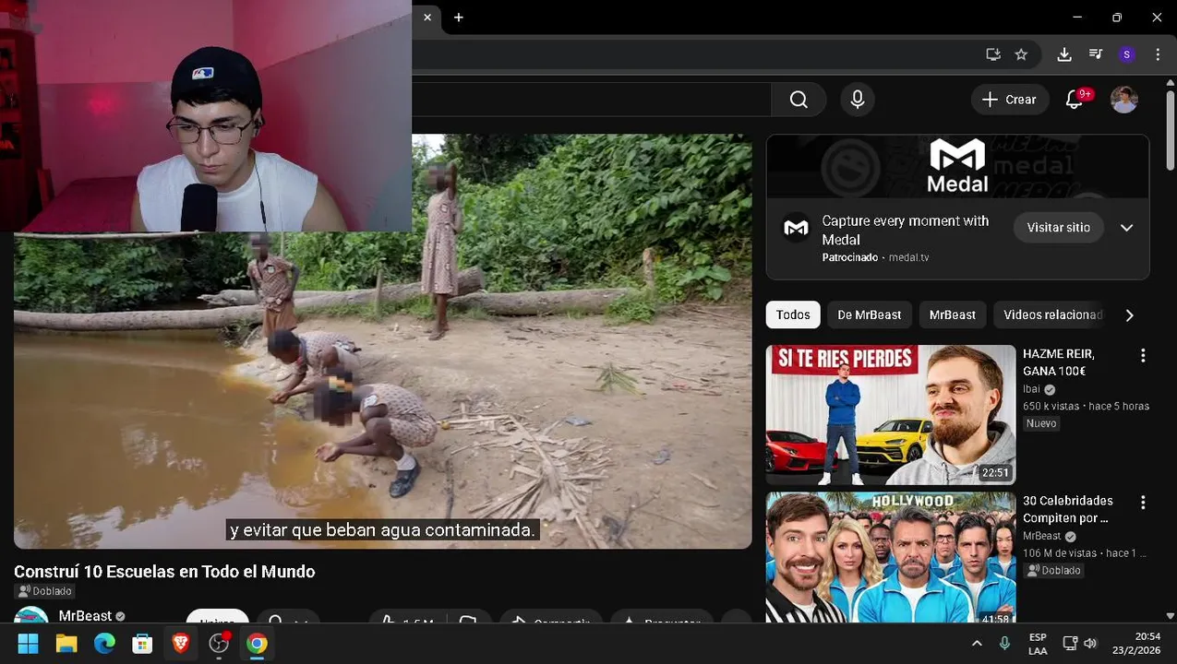Open the MrBeast channel name link
The height and width of the screenshot is (664, 1177).
[85, 616]
